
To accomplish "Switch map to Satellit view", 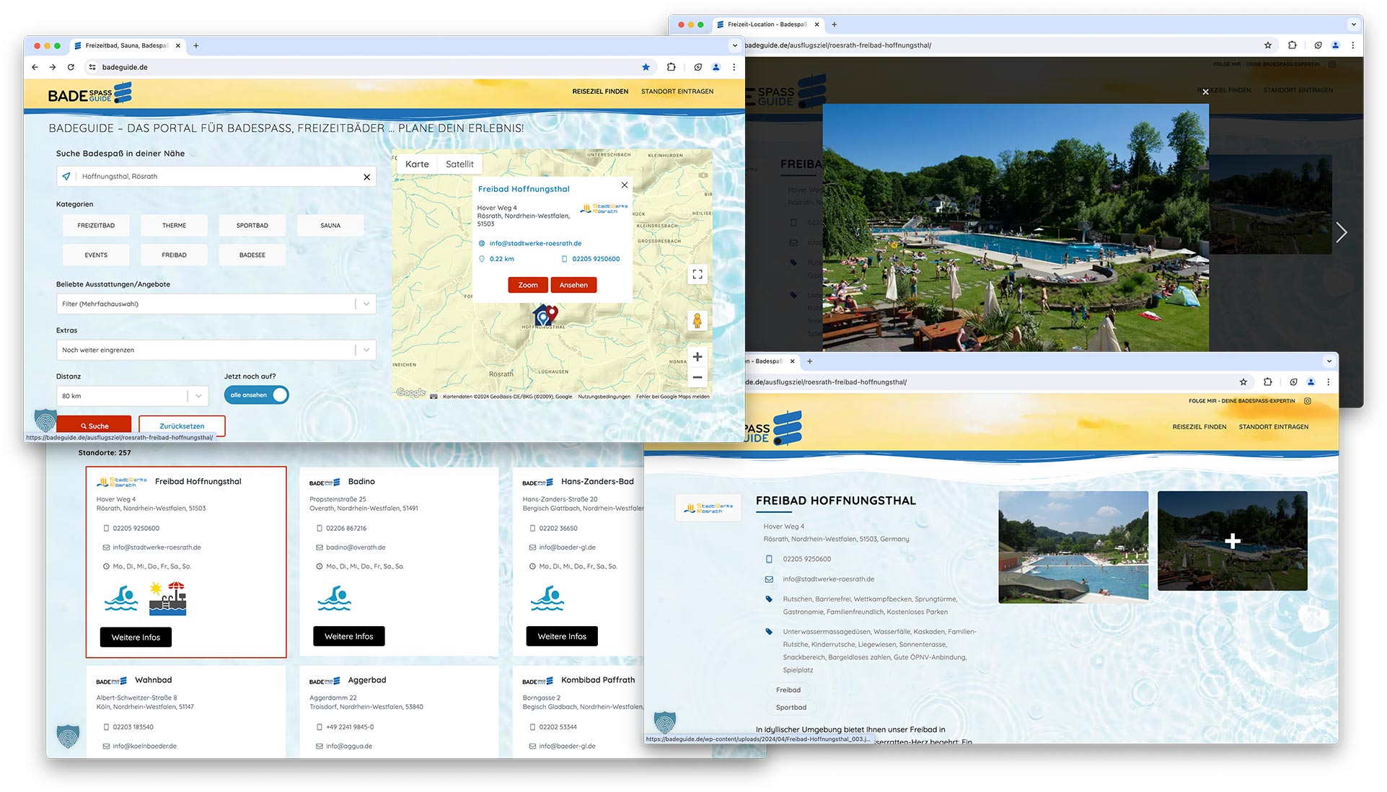I will [x=459, y=164].
